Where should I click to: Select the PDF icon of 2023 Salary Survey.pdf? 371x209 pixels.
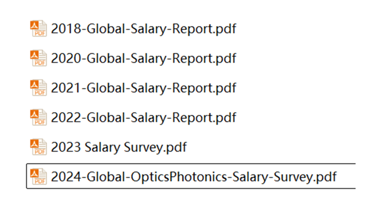(38, 147)
